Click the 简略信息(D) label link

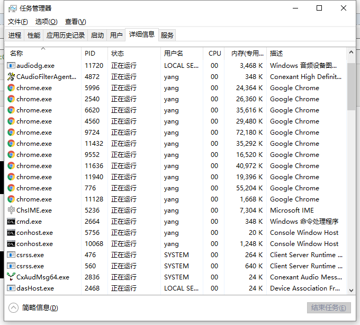(40, 308)
